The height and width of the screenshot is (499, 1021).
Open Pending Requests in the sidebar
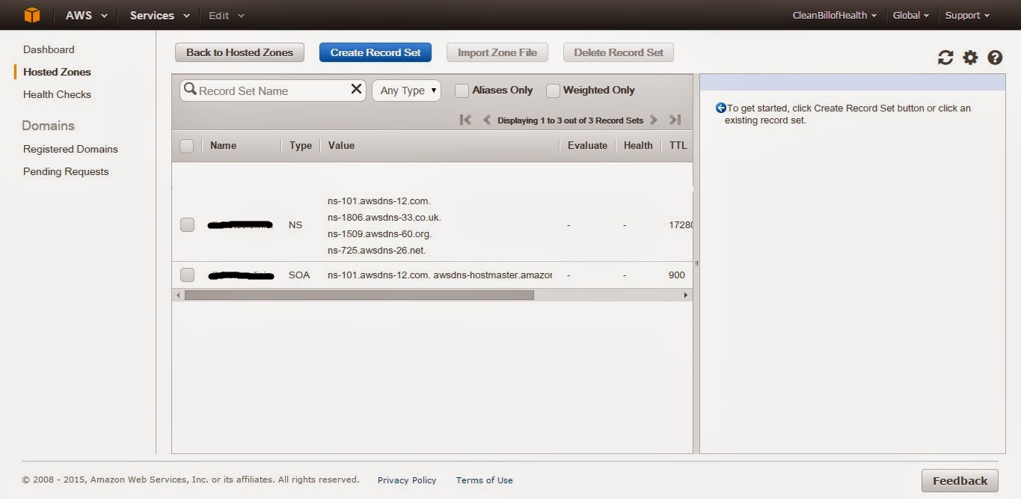(x=66, y=171)
